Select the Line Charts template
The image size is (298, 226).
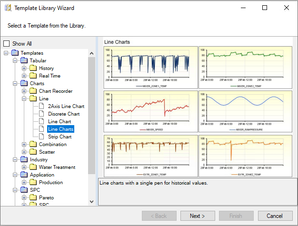[x=60, y=129]
